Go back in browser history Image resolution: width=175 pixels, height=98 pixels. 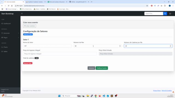click(2, 6)
